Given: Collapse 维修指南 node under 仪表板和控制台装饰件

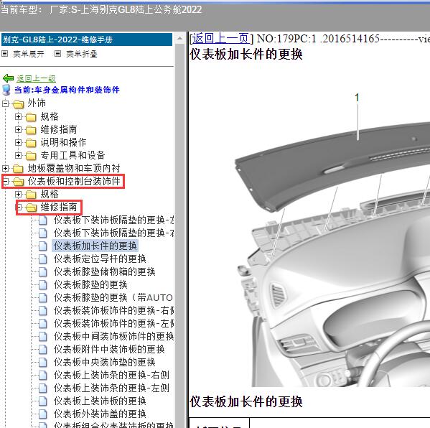Looking at the screenshot, I should pyautogui.click(x=19, y=207).
